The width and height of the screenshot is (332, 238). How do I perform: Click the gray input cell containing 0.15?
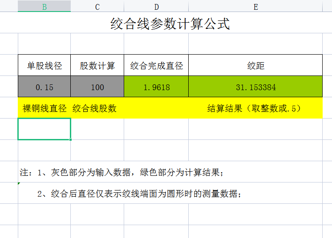[44, 87]
